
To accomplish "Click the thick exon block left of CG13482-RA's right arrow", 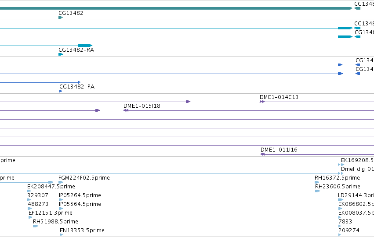I will pos(85,46).
